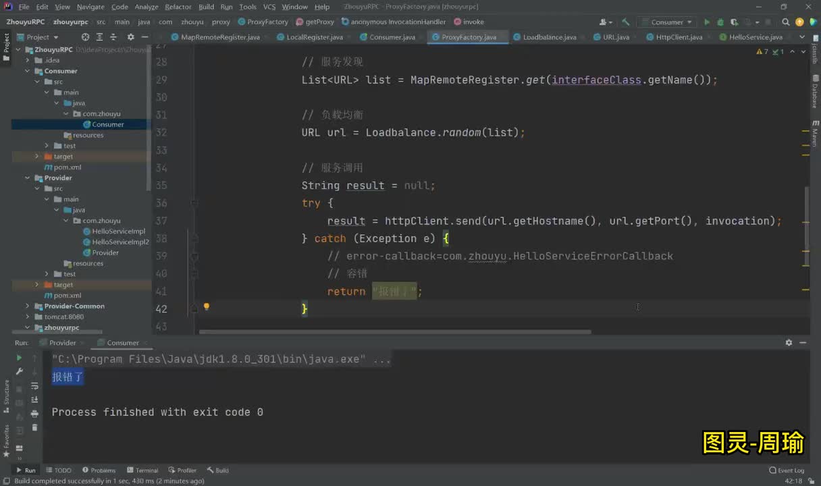Open Run panel settings gear
821x486 pixels.
(789, 343)
